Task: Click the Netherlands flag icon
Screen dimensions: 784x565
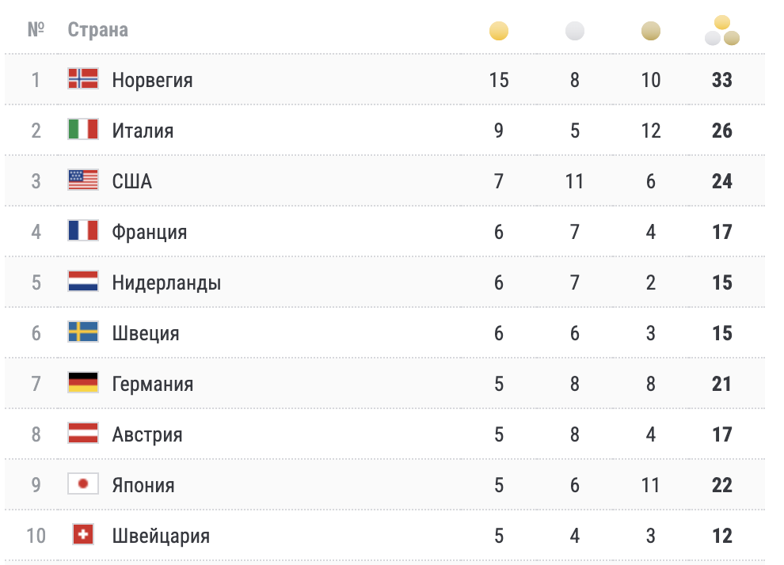Action: tap(83, 282)
